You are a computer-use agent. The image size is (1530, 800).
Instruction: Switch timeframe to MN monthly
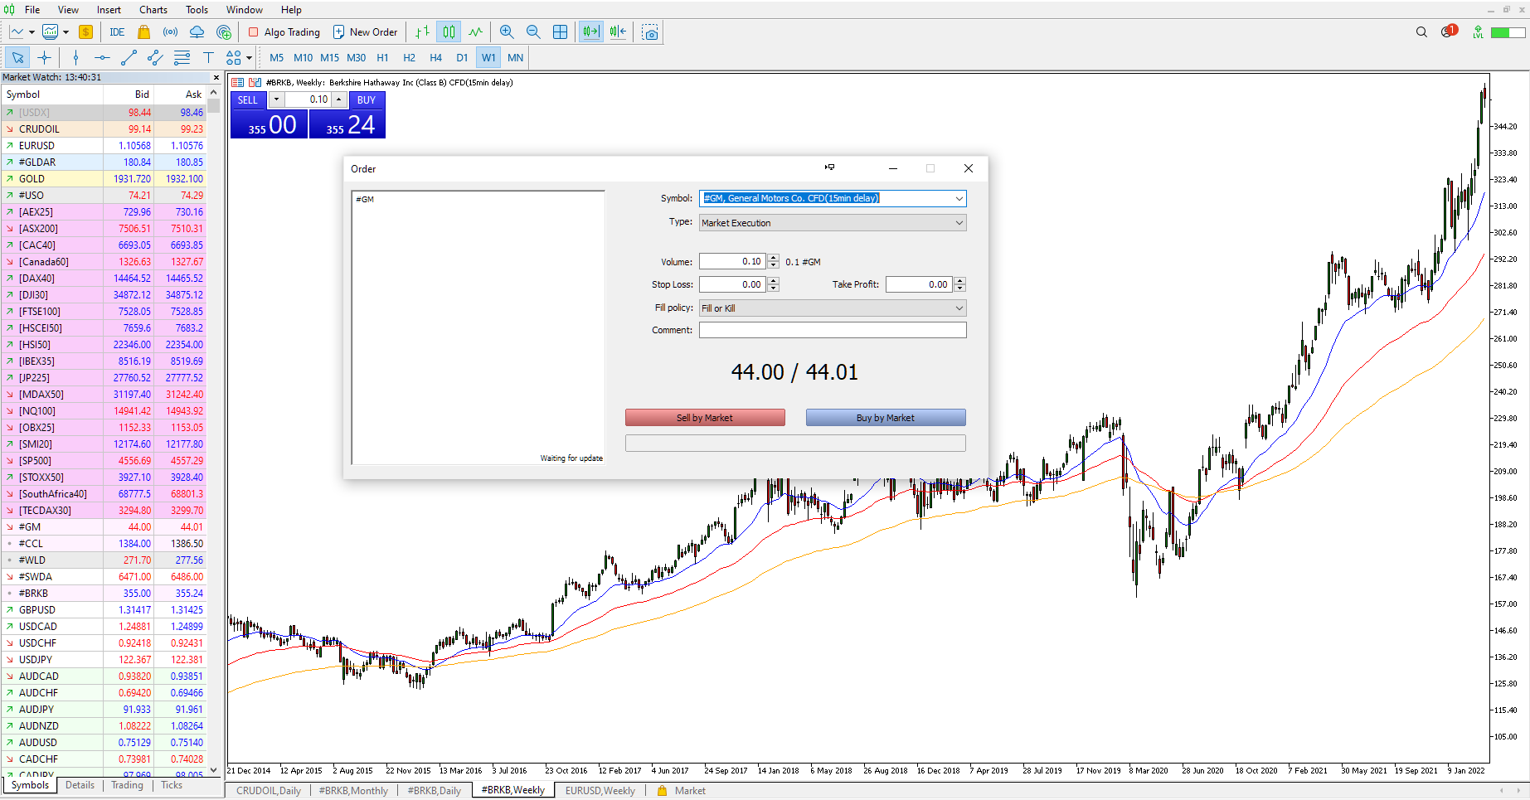(515, 58)
